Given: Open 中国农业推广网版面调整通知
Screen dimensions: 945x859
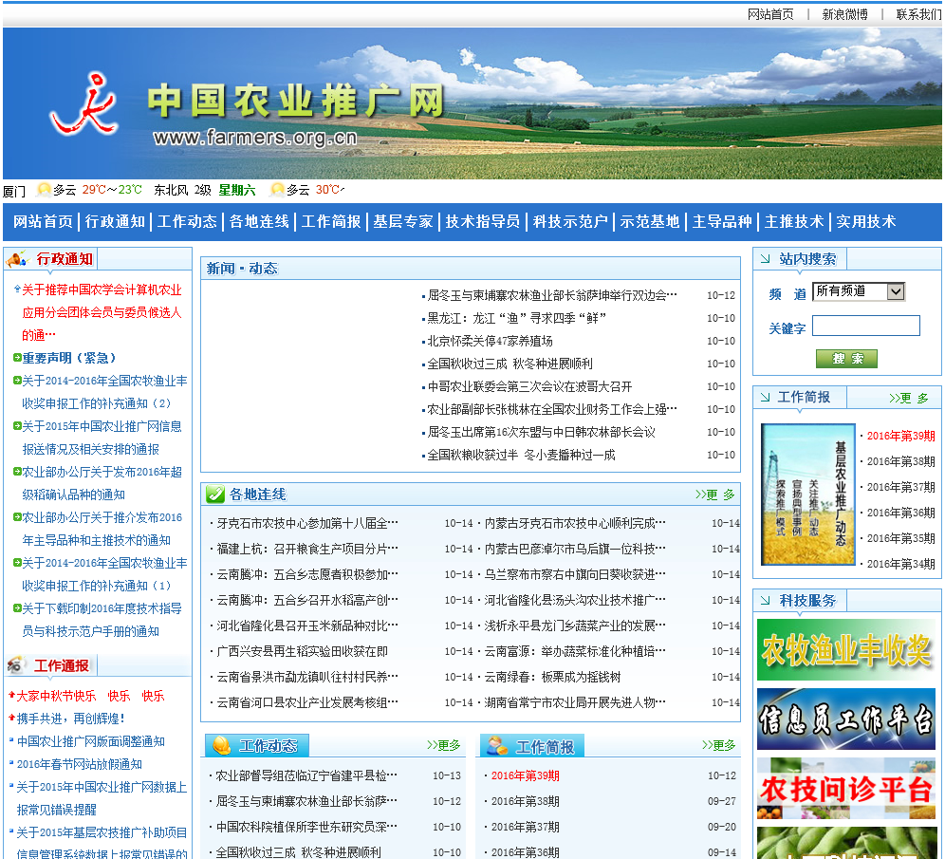Looking at the screenshot, I should [x=90, y=741].
